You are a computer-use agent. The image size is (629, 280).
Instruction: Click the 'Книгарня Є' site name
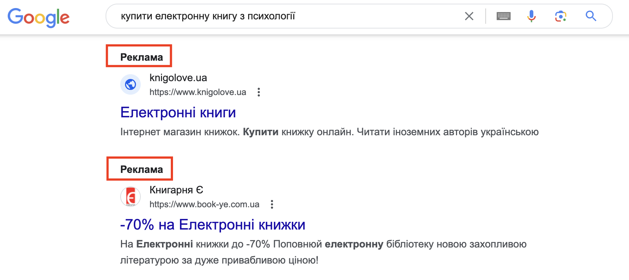176,190
